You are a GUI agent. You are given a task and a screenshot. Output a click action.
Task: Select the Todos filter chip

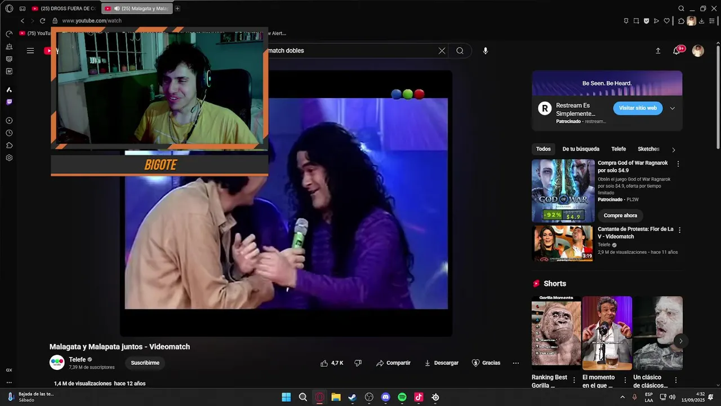click(x=544, y=149)
